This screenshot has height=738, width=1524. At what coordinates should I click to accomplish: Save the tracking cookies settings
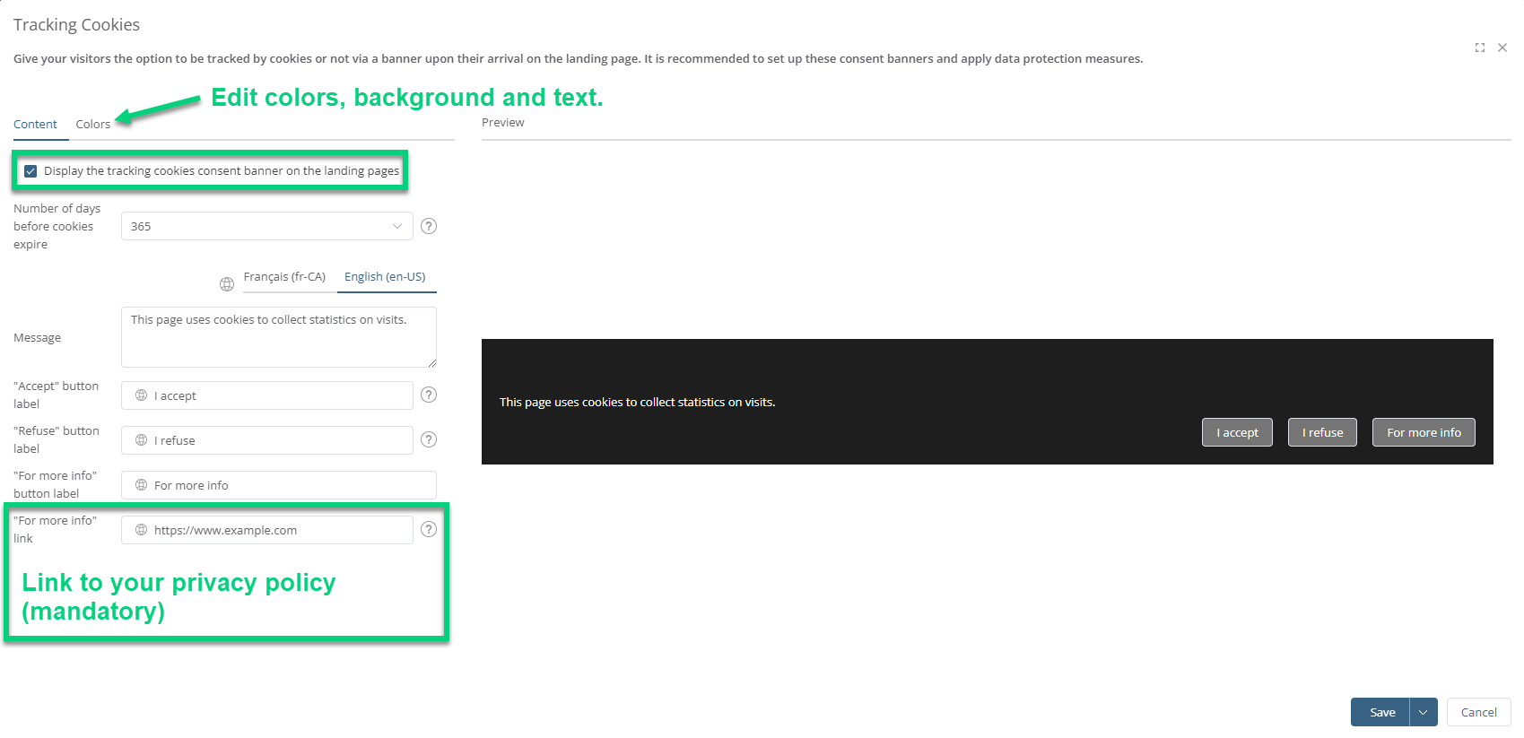click(x=1380, y=712)
